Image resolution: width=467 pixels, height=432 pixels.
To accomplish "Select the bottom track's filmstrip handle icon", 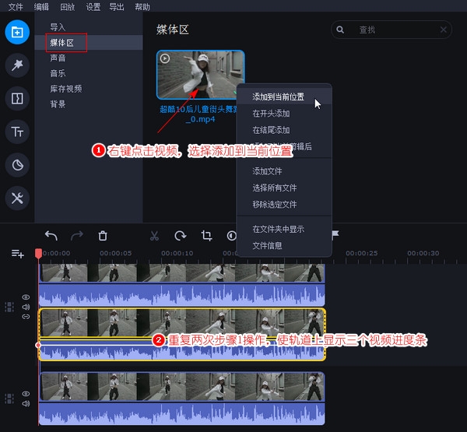I will (9, 399).
